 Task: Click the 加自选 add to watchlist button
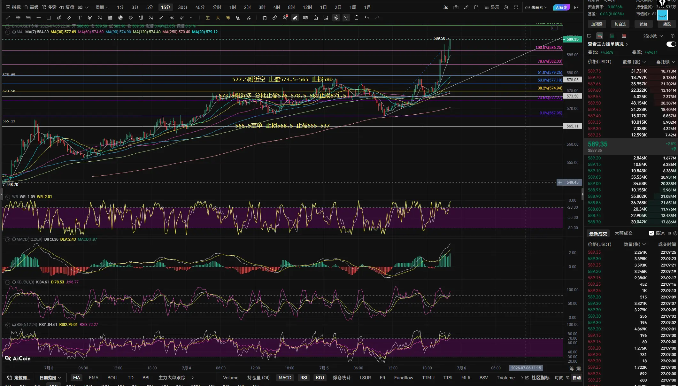620,24
